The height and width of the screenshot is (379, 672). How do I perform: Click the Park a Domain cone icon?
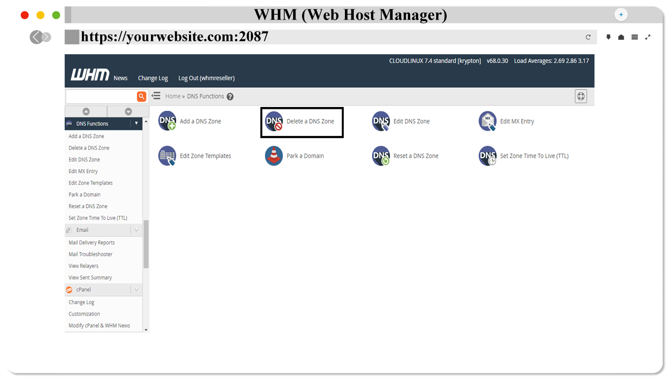tap(274, 156)
